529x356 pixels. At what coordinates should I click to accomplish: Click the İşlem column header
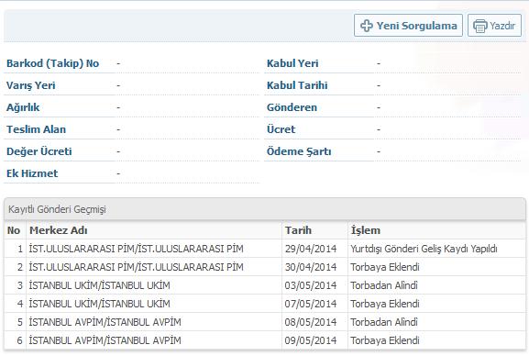tap(366, 230)
